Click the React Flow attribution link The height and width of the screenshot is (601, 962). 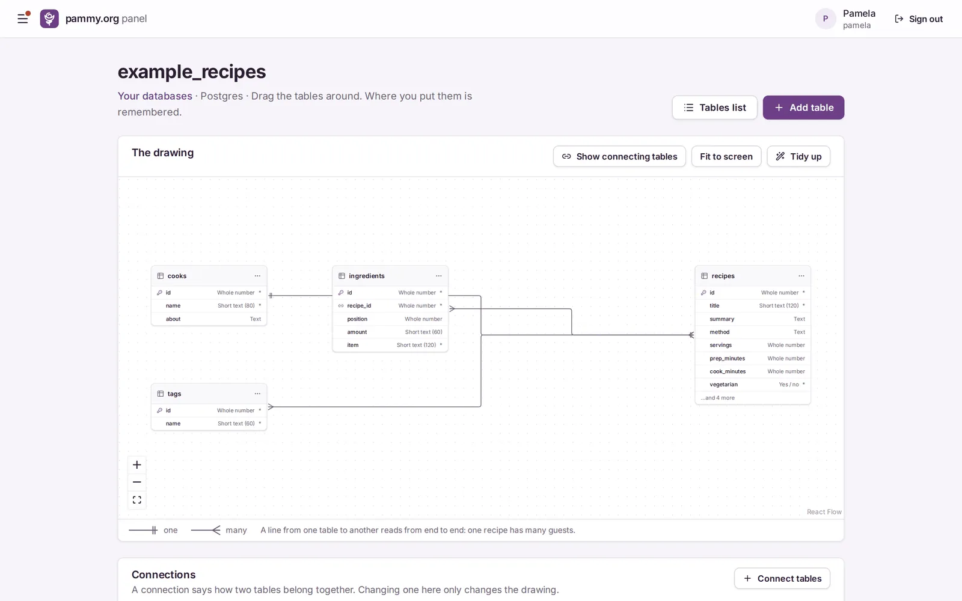click(x=824, y=512)
